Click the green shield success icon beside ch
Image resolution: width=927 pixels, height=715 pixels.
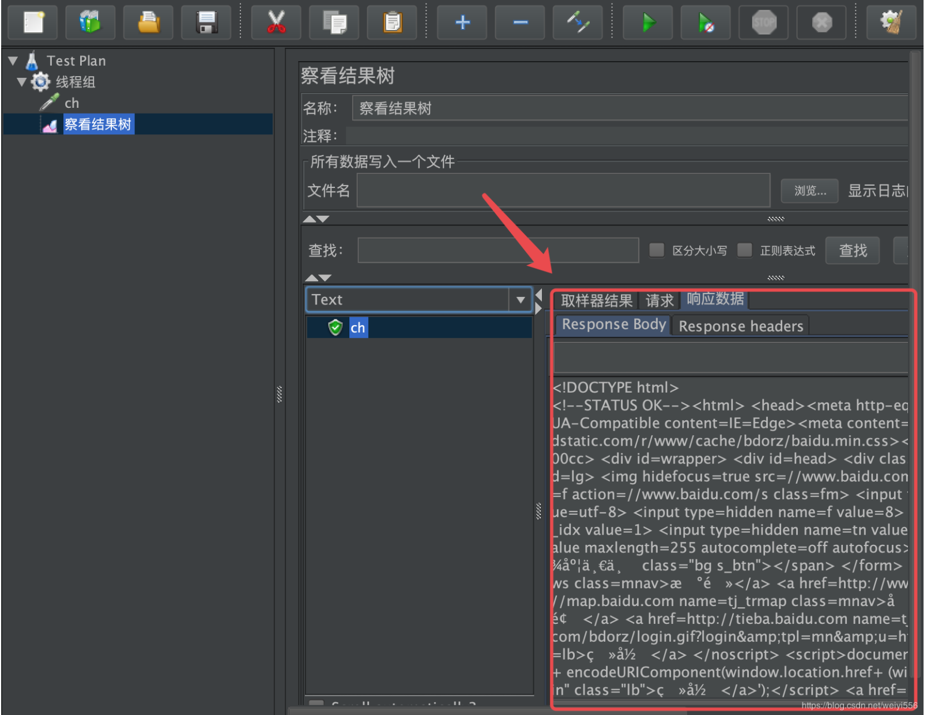click(336, 328)
